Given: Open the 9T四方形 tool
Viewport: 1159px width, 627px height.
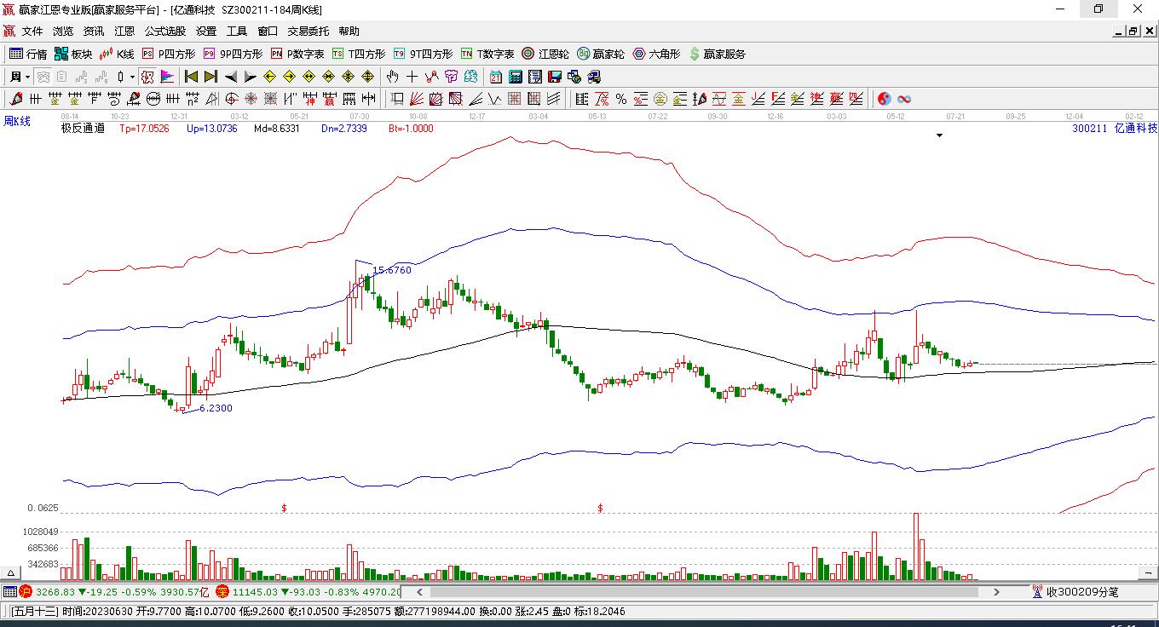Looking at the screenshot, I should click(424, 54).
